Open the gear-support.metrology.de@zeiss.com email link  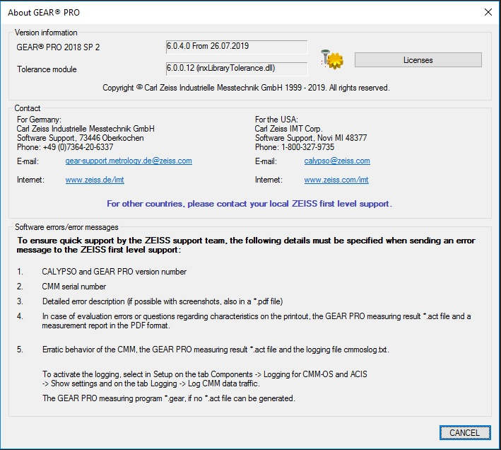129,161
